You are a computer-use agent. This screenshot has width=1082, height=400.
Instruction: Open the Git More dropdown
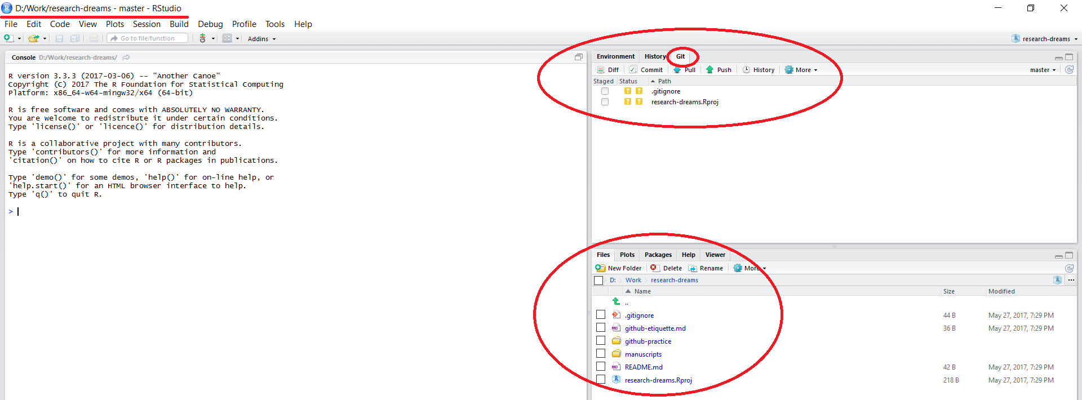click(x=801, y=70)
